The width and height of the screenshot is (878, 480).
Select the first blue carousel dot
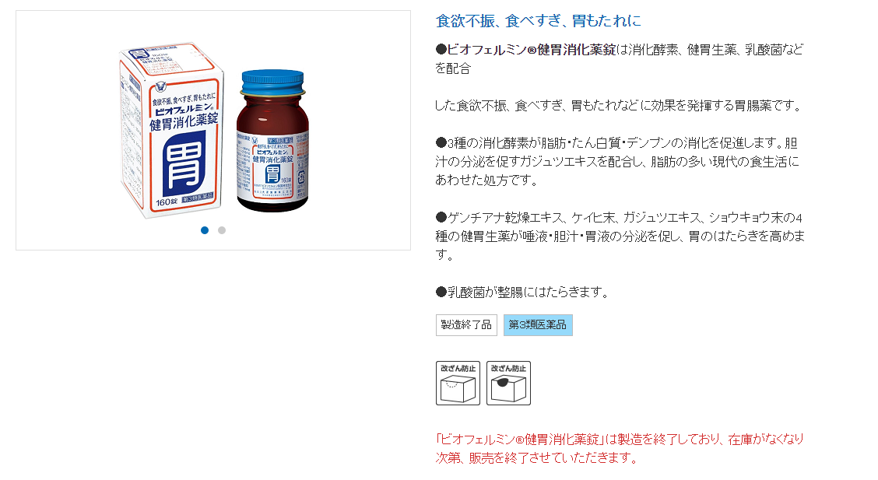(x=205, y=230)
